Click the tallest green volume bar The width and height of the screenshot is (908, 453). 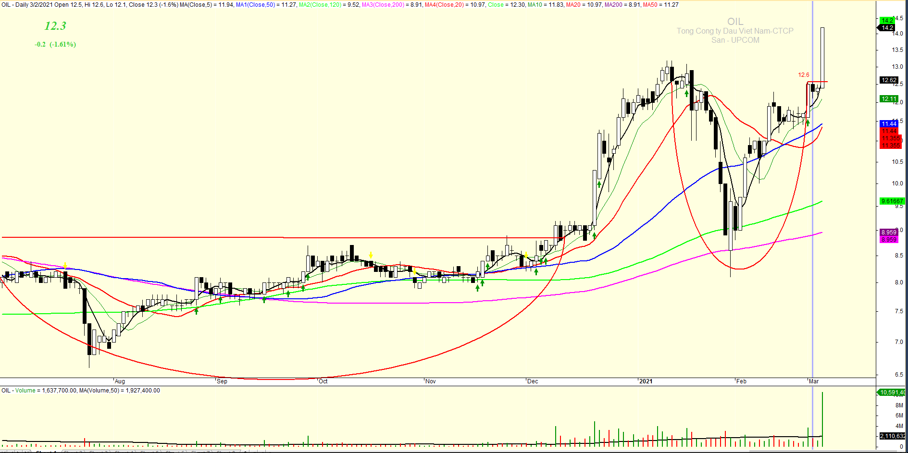(822, 418)
